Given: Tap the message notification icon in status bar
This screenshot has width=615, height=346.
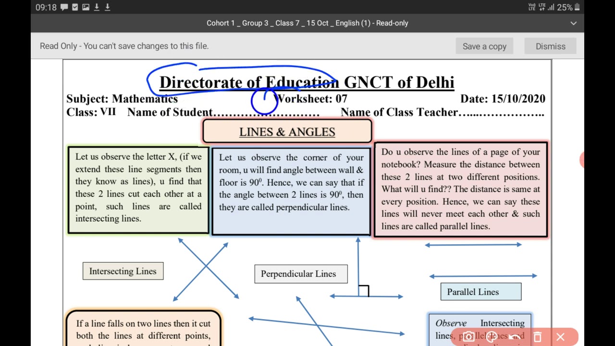Looking at the screenshot, I should click(x=64, y=7).
